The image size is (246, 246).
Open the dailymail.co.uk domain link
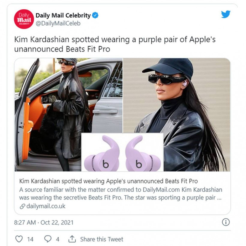pos(46,206)
